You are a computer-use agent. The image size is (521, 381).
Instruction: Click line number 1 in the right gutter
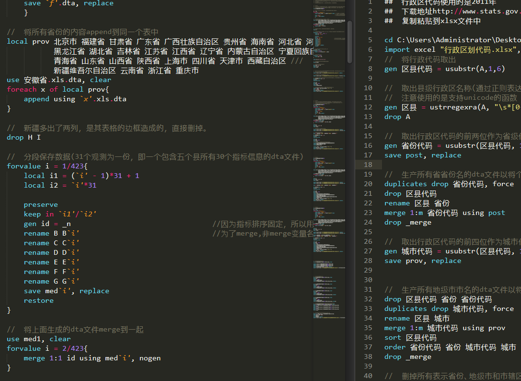pos(370,2)
